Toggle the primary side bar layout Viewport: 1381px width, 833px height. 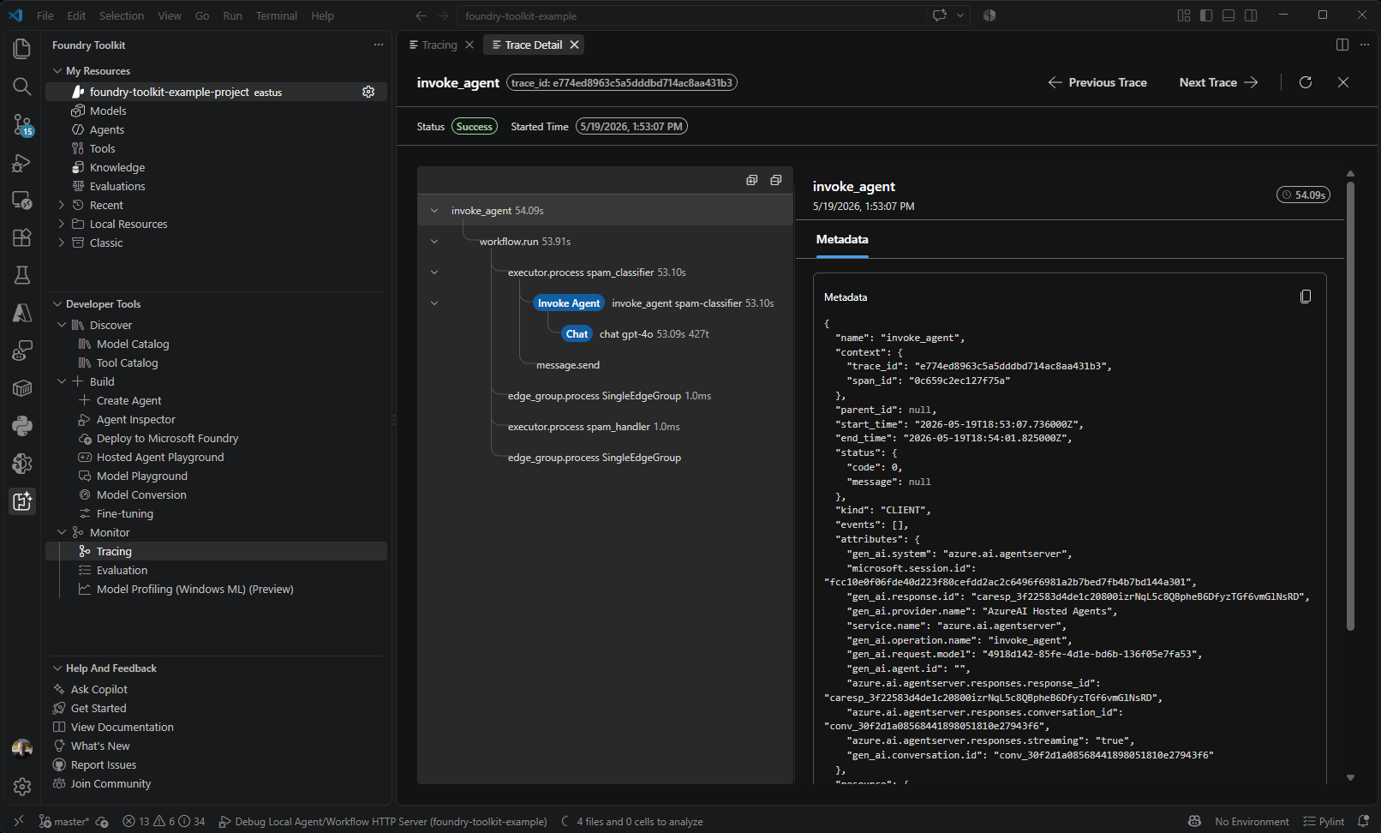1206,15
